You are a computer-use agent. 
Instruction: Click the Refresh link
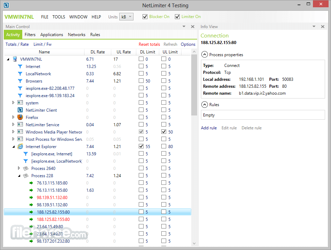coord(170,44)
